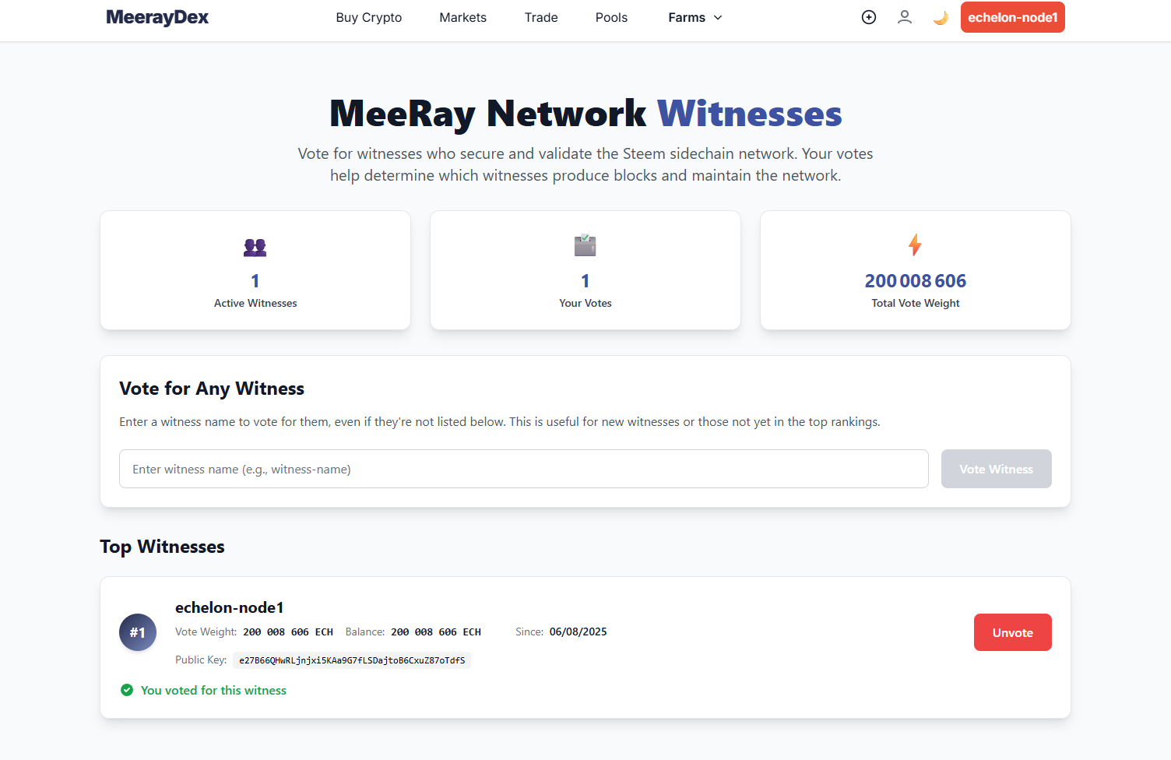Expand the Farms dropdown menu

pyautogui.click(x=695, y=17)
